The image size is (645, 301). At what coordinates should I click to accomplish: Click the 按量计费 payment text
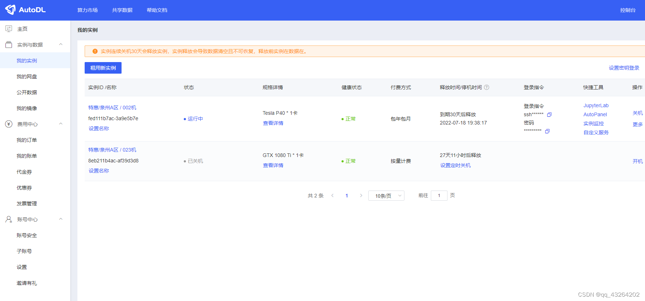coord(401,161)
